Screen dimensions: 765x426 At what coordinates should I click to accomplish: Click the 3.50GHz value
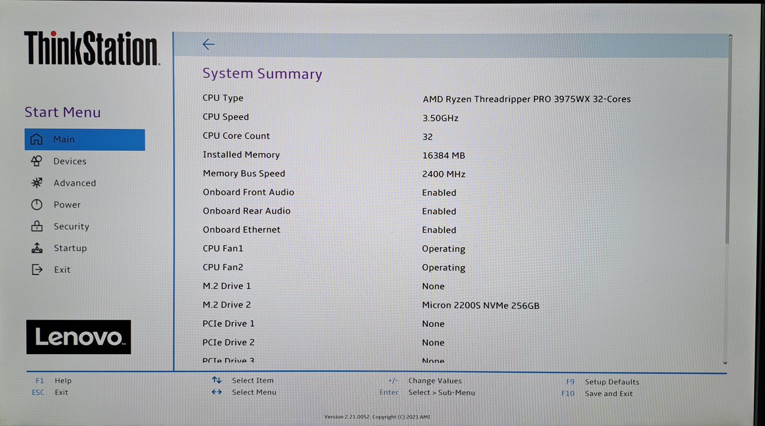click(440, 118)
